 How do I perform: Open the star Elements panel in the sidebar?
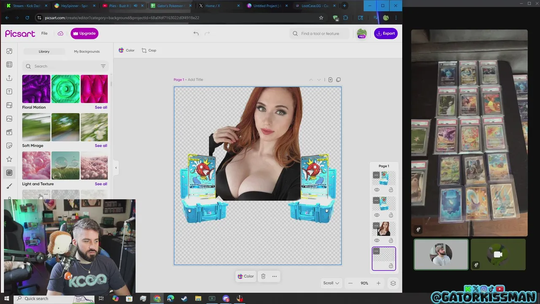(9, 159)
